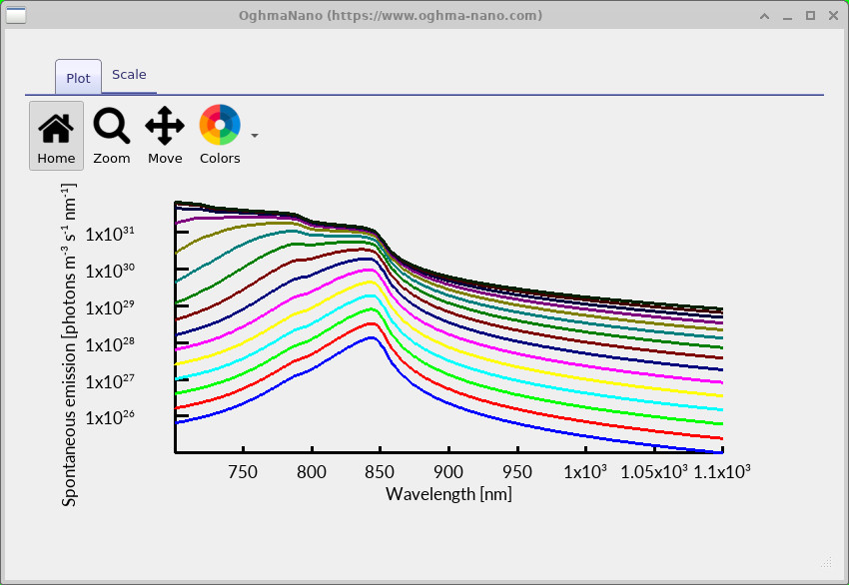The height and width of the screenshot is (585, 849).
Task: Click the Wavelength [nm] axis label
Action: click(x=448, y=493)
